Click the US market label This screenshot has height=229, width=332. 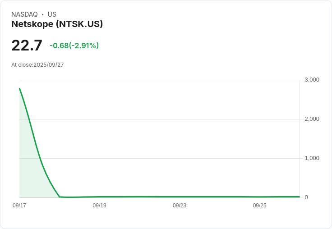[x=52, y=14]
